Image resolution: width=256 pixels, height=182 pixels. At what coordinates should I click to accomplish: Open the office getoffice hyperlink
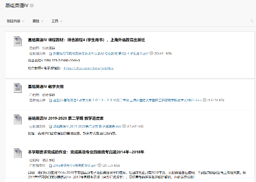(89, 68)
